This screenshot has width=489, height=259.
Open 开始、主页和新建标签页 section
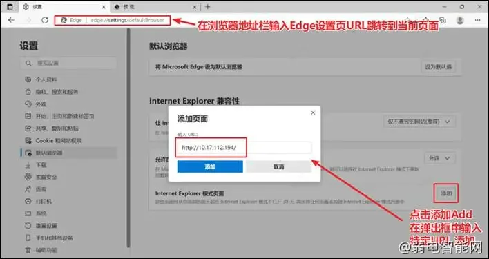pyautogui.click(x=64, y=116)
